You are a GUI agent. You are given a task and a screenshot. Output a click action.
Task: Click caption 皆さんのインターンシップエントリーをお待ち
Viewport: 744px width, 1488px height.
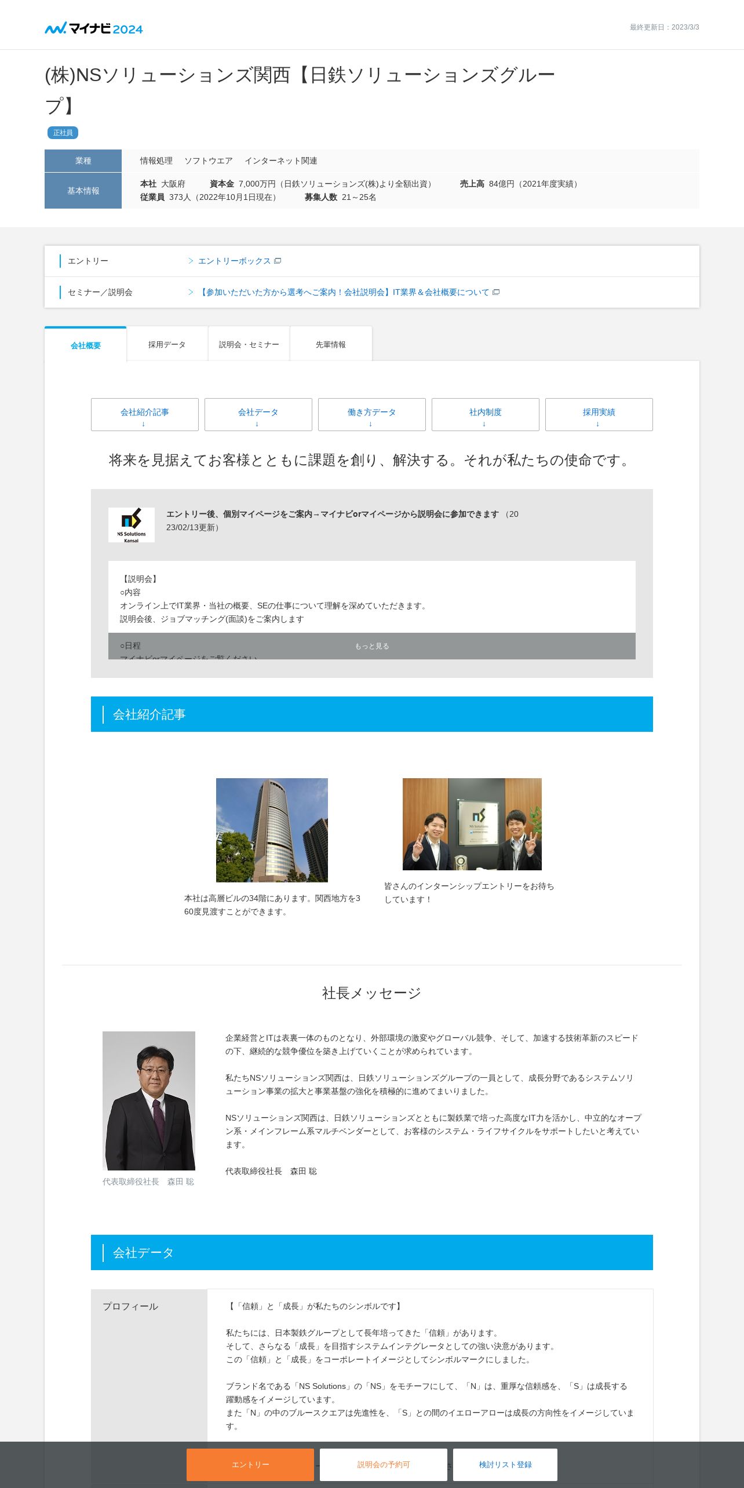pos(469,892)
